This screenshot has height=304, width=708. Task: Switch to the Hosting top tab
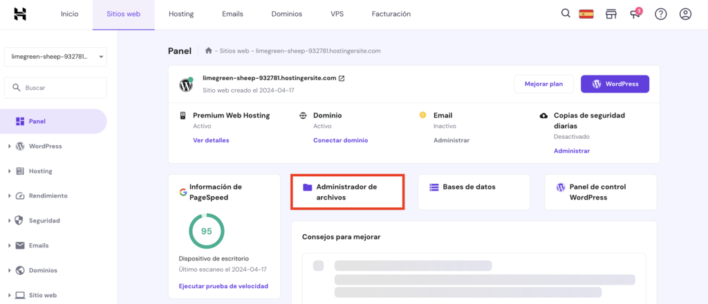[x=181, y=14]
